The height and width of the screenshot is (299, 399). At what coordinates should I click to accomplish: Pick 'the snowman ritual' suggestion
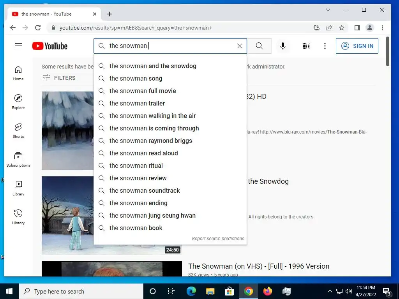click(x=170, y=166)
